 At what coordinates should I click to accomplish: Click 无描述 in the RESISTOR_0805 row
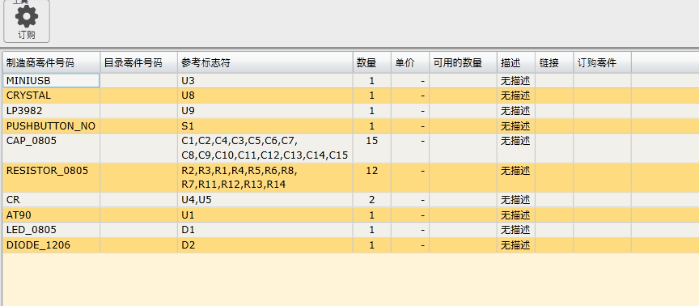click(515, 170)
